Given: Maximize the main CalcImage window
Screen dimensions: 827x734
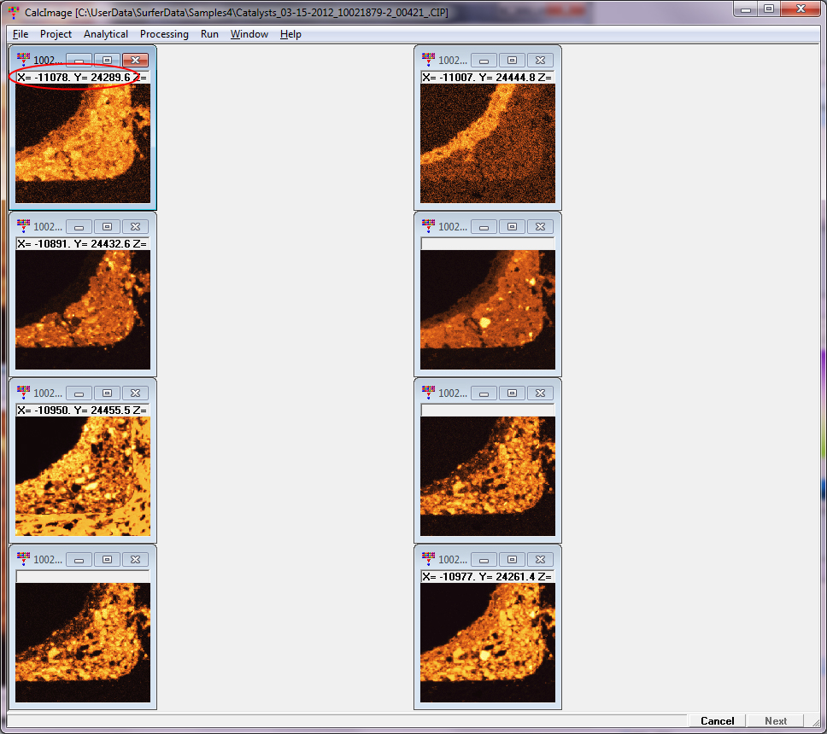Looking at the screenshot, I should [769, 9].
